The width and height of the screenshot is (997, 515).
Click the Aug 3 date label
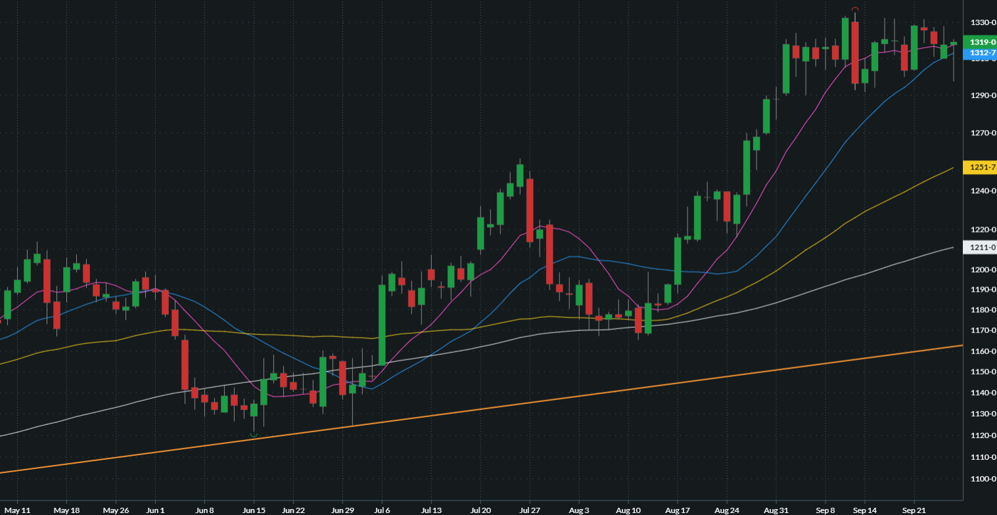(x=579, y=510)
